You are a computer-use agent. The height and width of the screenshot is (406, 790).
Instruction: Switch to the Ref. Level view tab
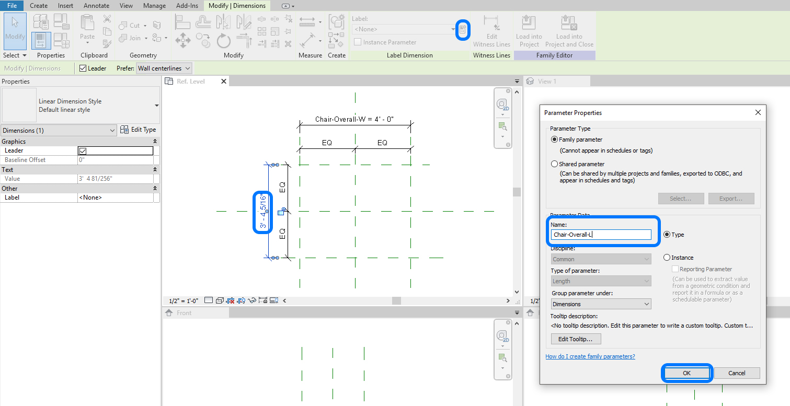point(191,82)
